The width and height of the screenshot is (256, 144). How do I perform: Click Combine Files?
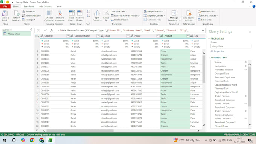152,20
